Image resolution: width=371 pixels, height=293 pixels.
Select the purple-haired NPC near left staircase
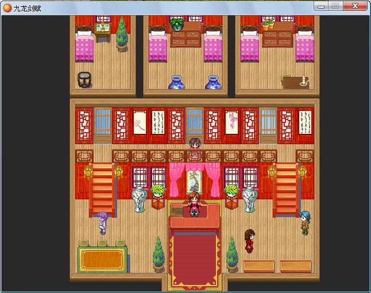coord(103,223)
